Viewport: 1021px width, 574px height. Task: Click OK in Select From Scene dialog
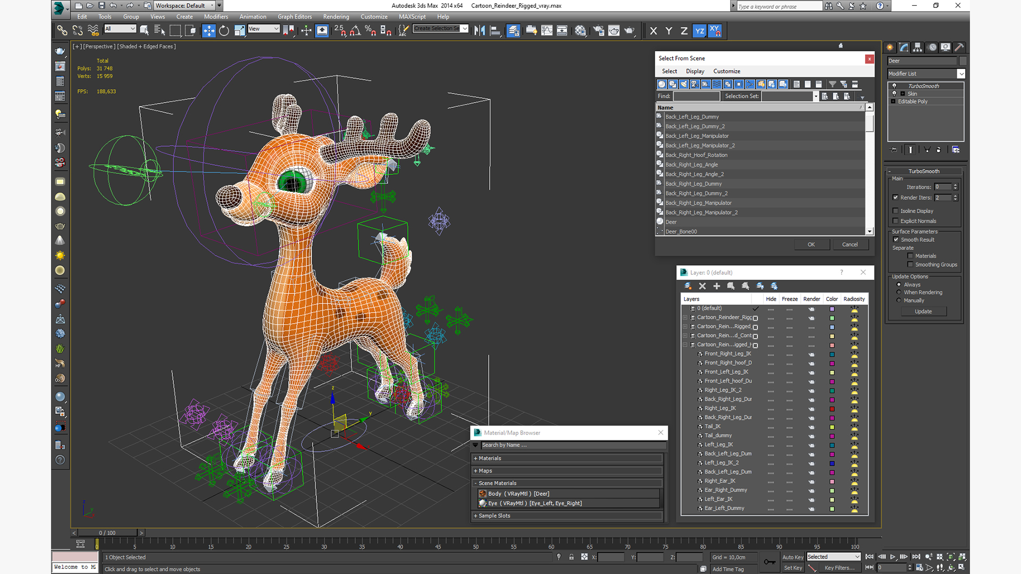pyautogui.click(x=811, y=244)
